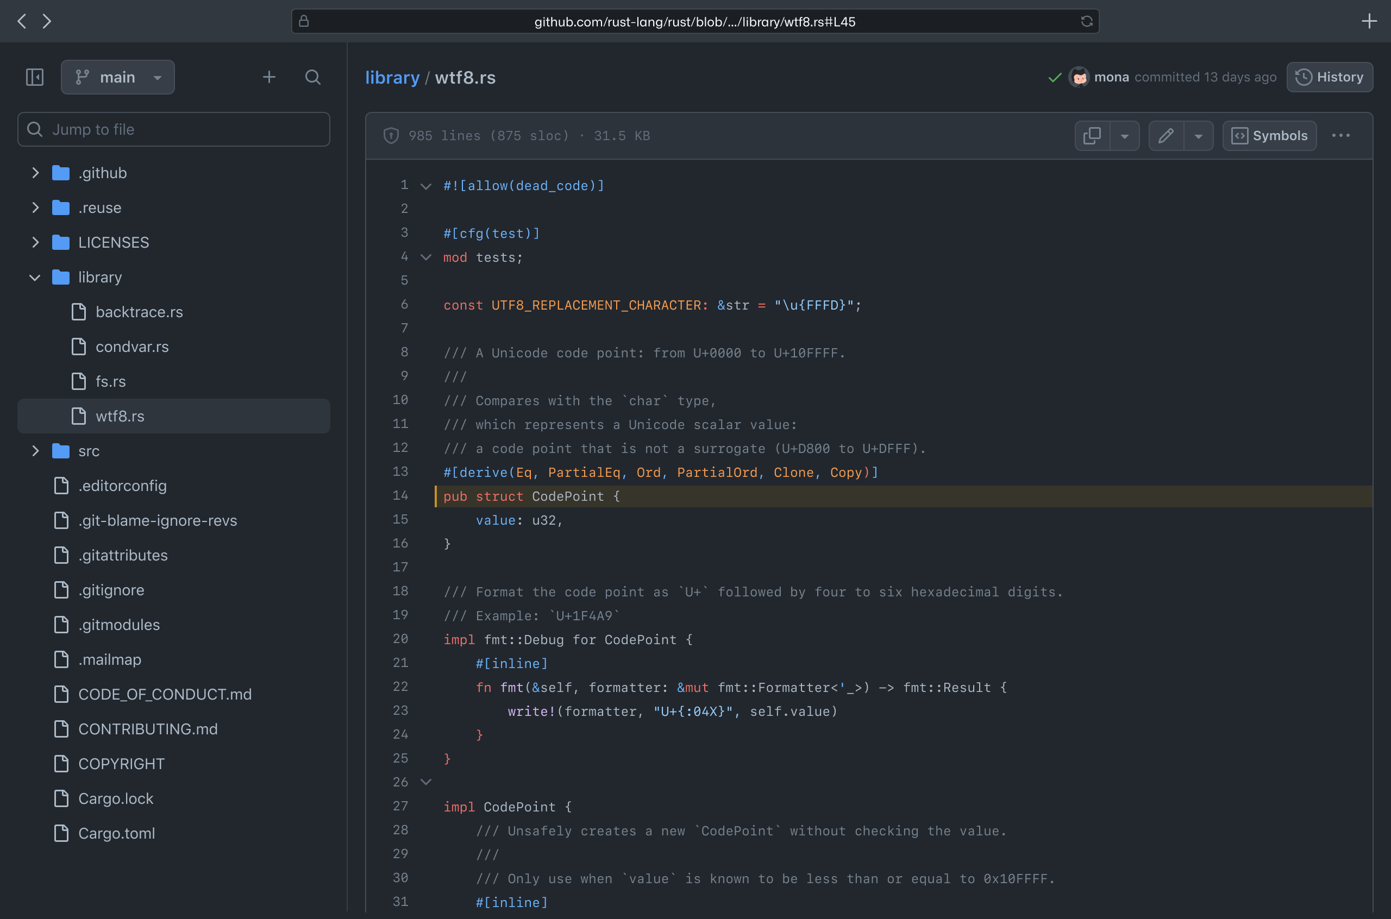Reload the page via refresh icon
This screenshot has width=1391, height=919.
1086,22
